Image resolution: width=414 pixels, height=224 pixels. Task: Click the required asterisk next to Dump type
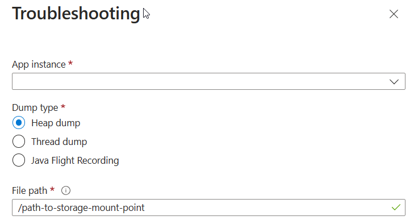click(x=63, y=107)
